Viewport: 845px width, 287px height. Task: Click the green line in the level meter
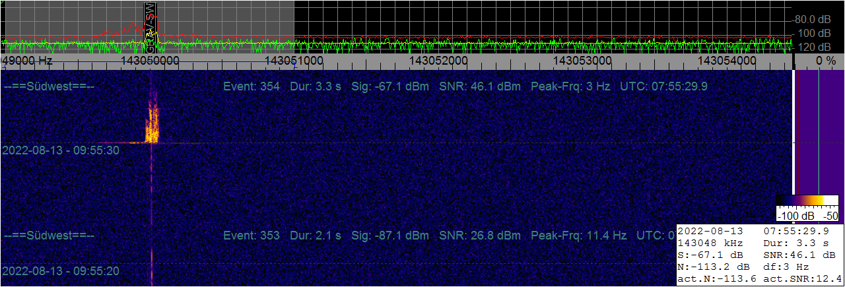819,132
